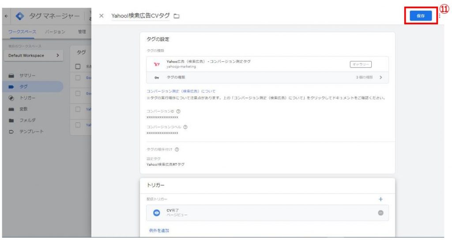452x240 pixels.
Task: Switch to the 管理 tab
Action: [82, 32]
